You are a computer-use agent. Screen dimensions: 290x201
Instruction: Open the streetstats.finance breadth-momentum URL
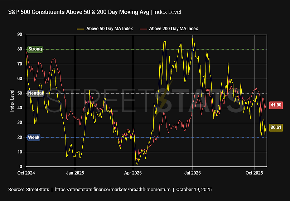click(x=113, y=189)
